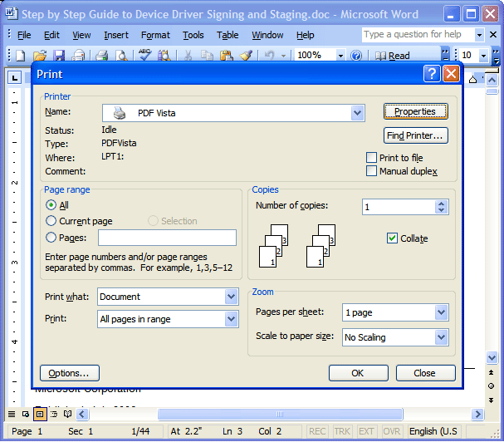The width and height of the screenshot is (504, 442).
Task: Click the printer Properties button
Action: tap(415, 111)
